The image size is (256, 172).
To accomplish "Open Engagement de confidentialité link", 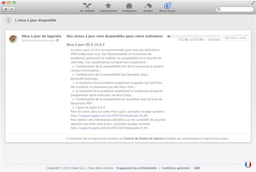I will [137, 168].
